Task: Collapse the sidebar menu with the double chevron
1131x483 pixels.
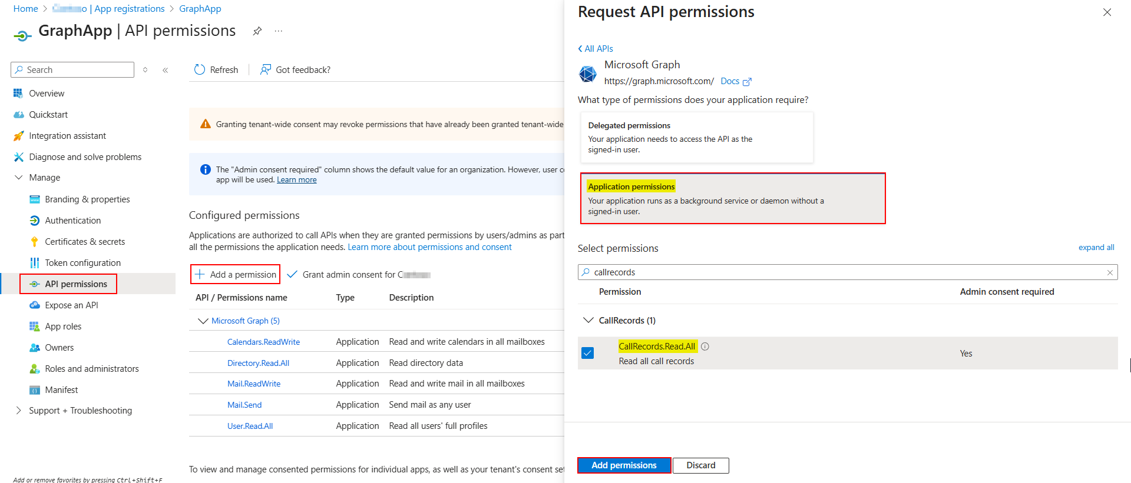Action: 166,70
